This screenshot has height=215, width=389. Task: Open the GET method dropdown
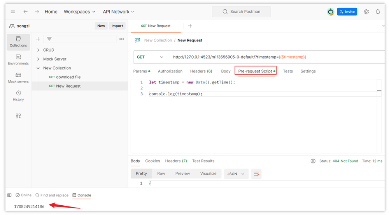click(x=150, y=57)
